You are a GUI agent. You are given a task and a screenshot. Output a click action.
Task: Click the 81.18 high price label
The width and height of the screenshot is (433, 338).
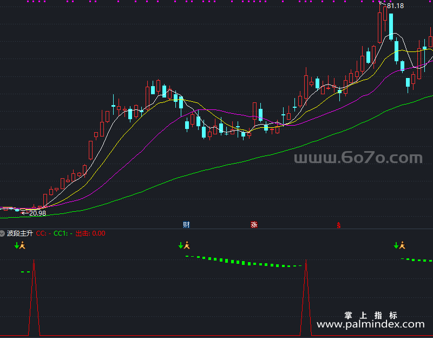tap(395, 6)
